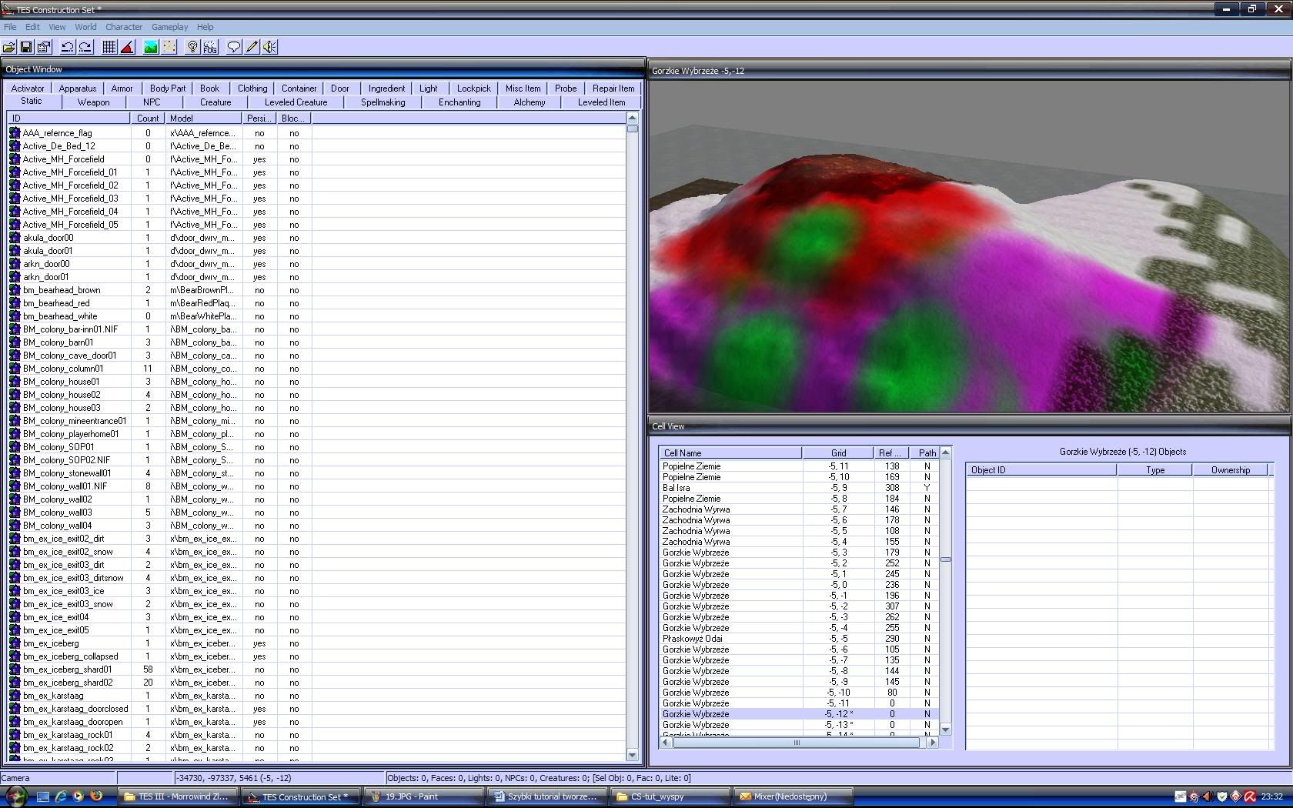Click the Undo toolbar icon
Screen dimensions: 1293x808
tap(68, 47)
